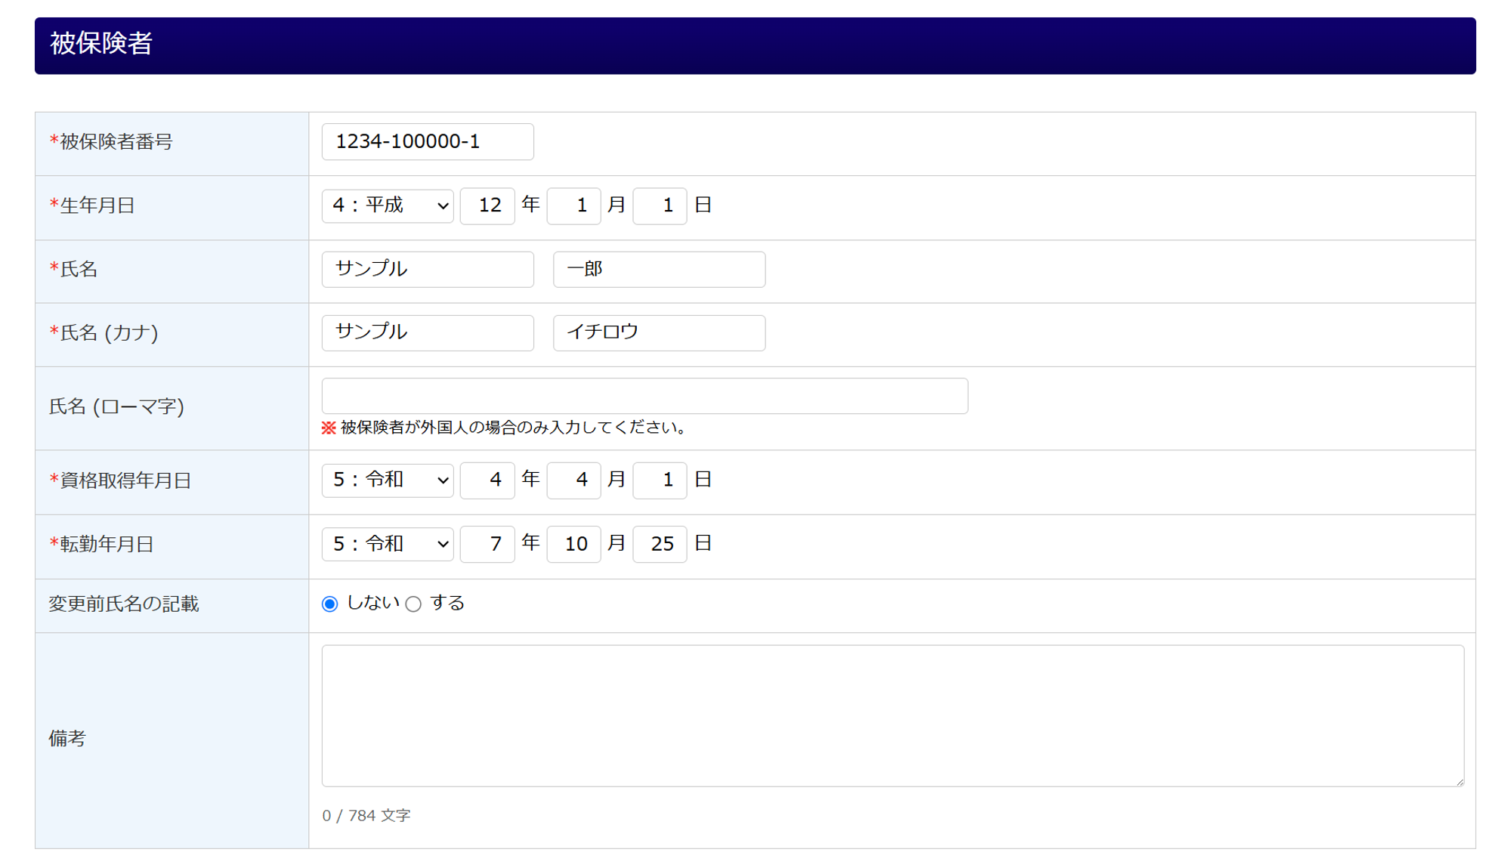Image resolution: width=1511 pixels, height=868 pixels.
Task: Click the 資格取得 year field
Action: pyautogui.click(x=487, y=480)
